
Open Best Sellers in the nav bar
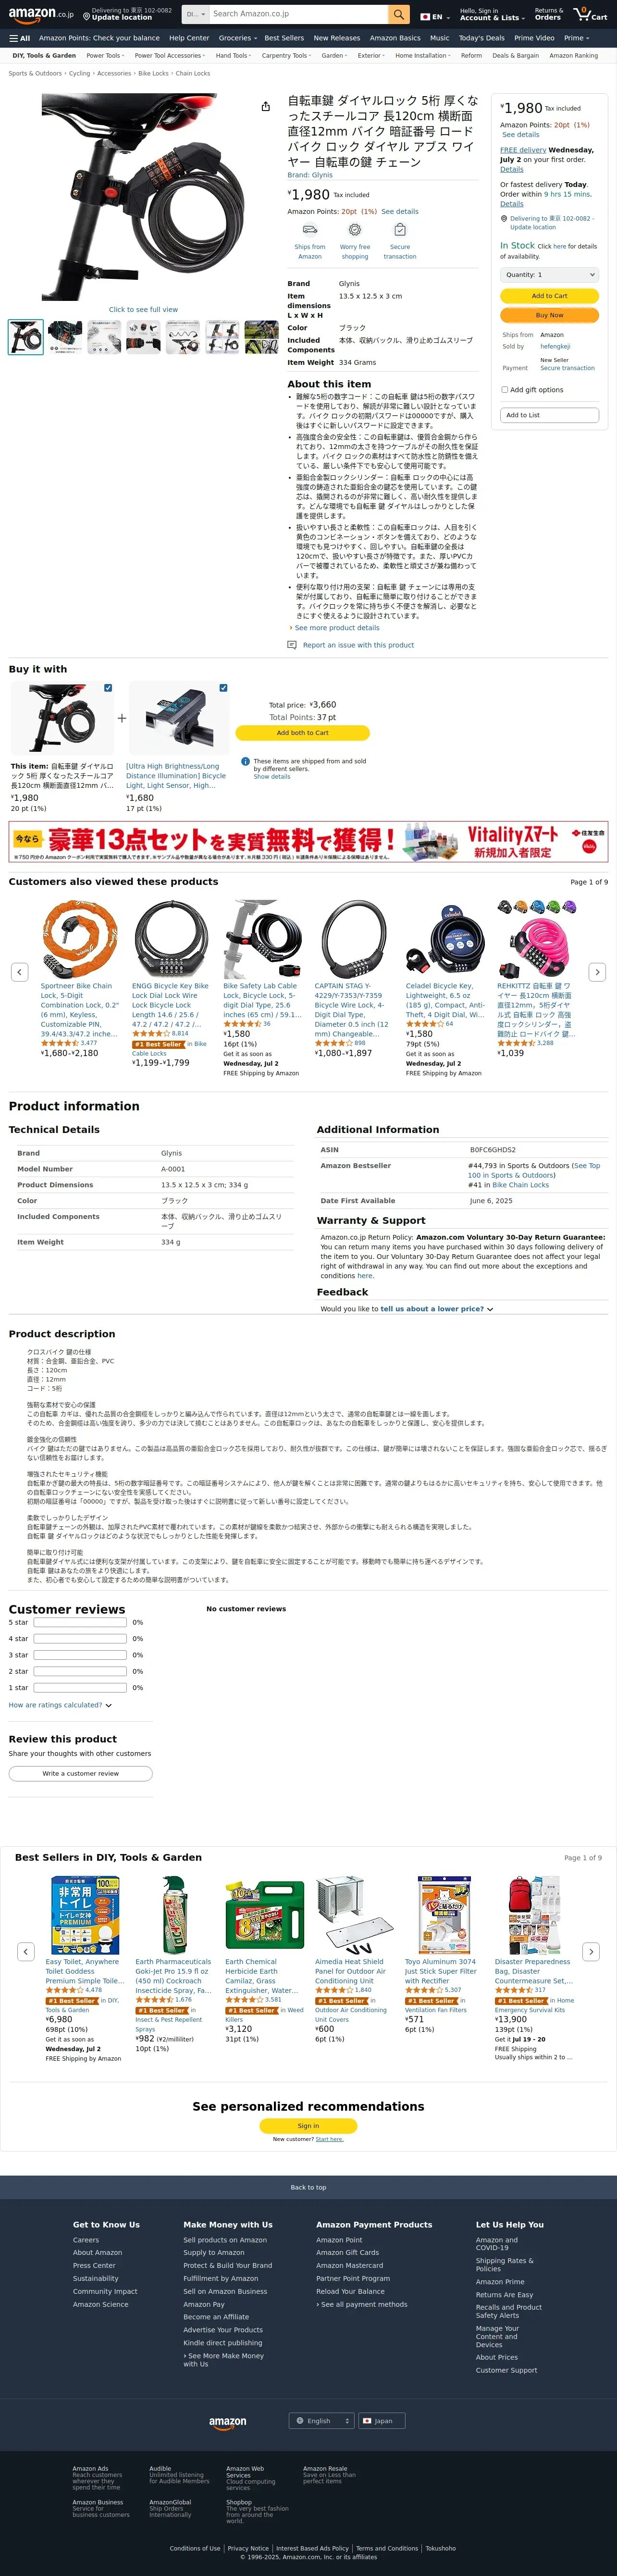tap(284, 38)
